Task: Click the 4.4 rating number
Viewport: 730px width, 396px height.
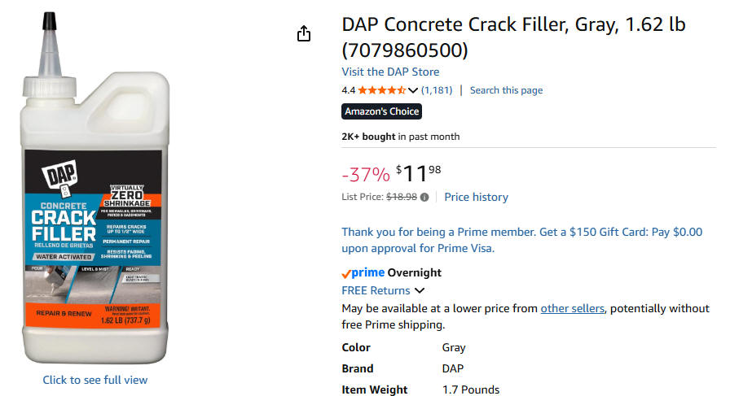Action: pos(348,90)
